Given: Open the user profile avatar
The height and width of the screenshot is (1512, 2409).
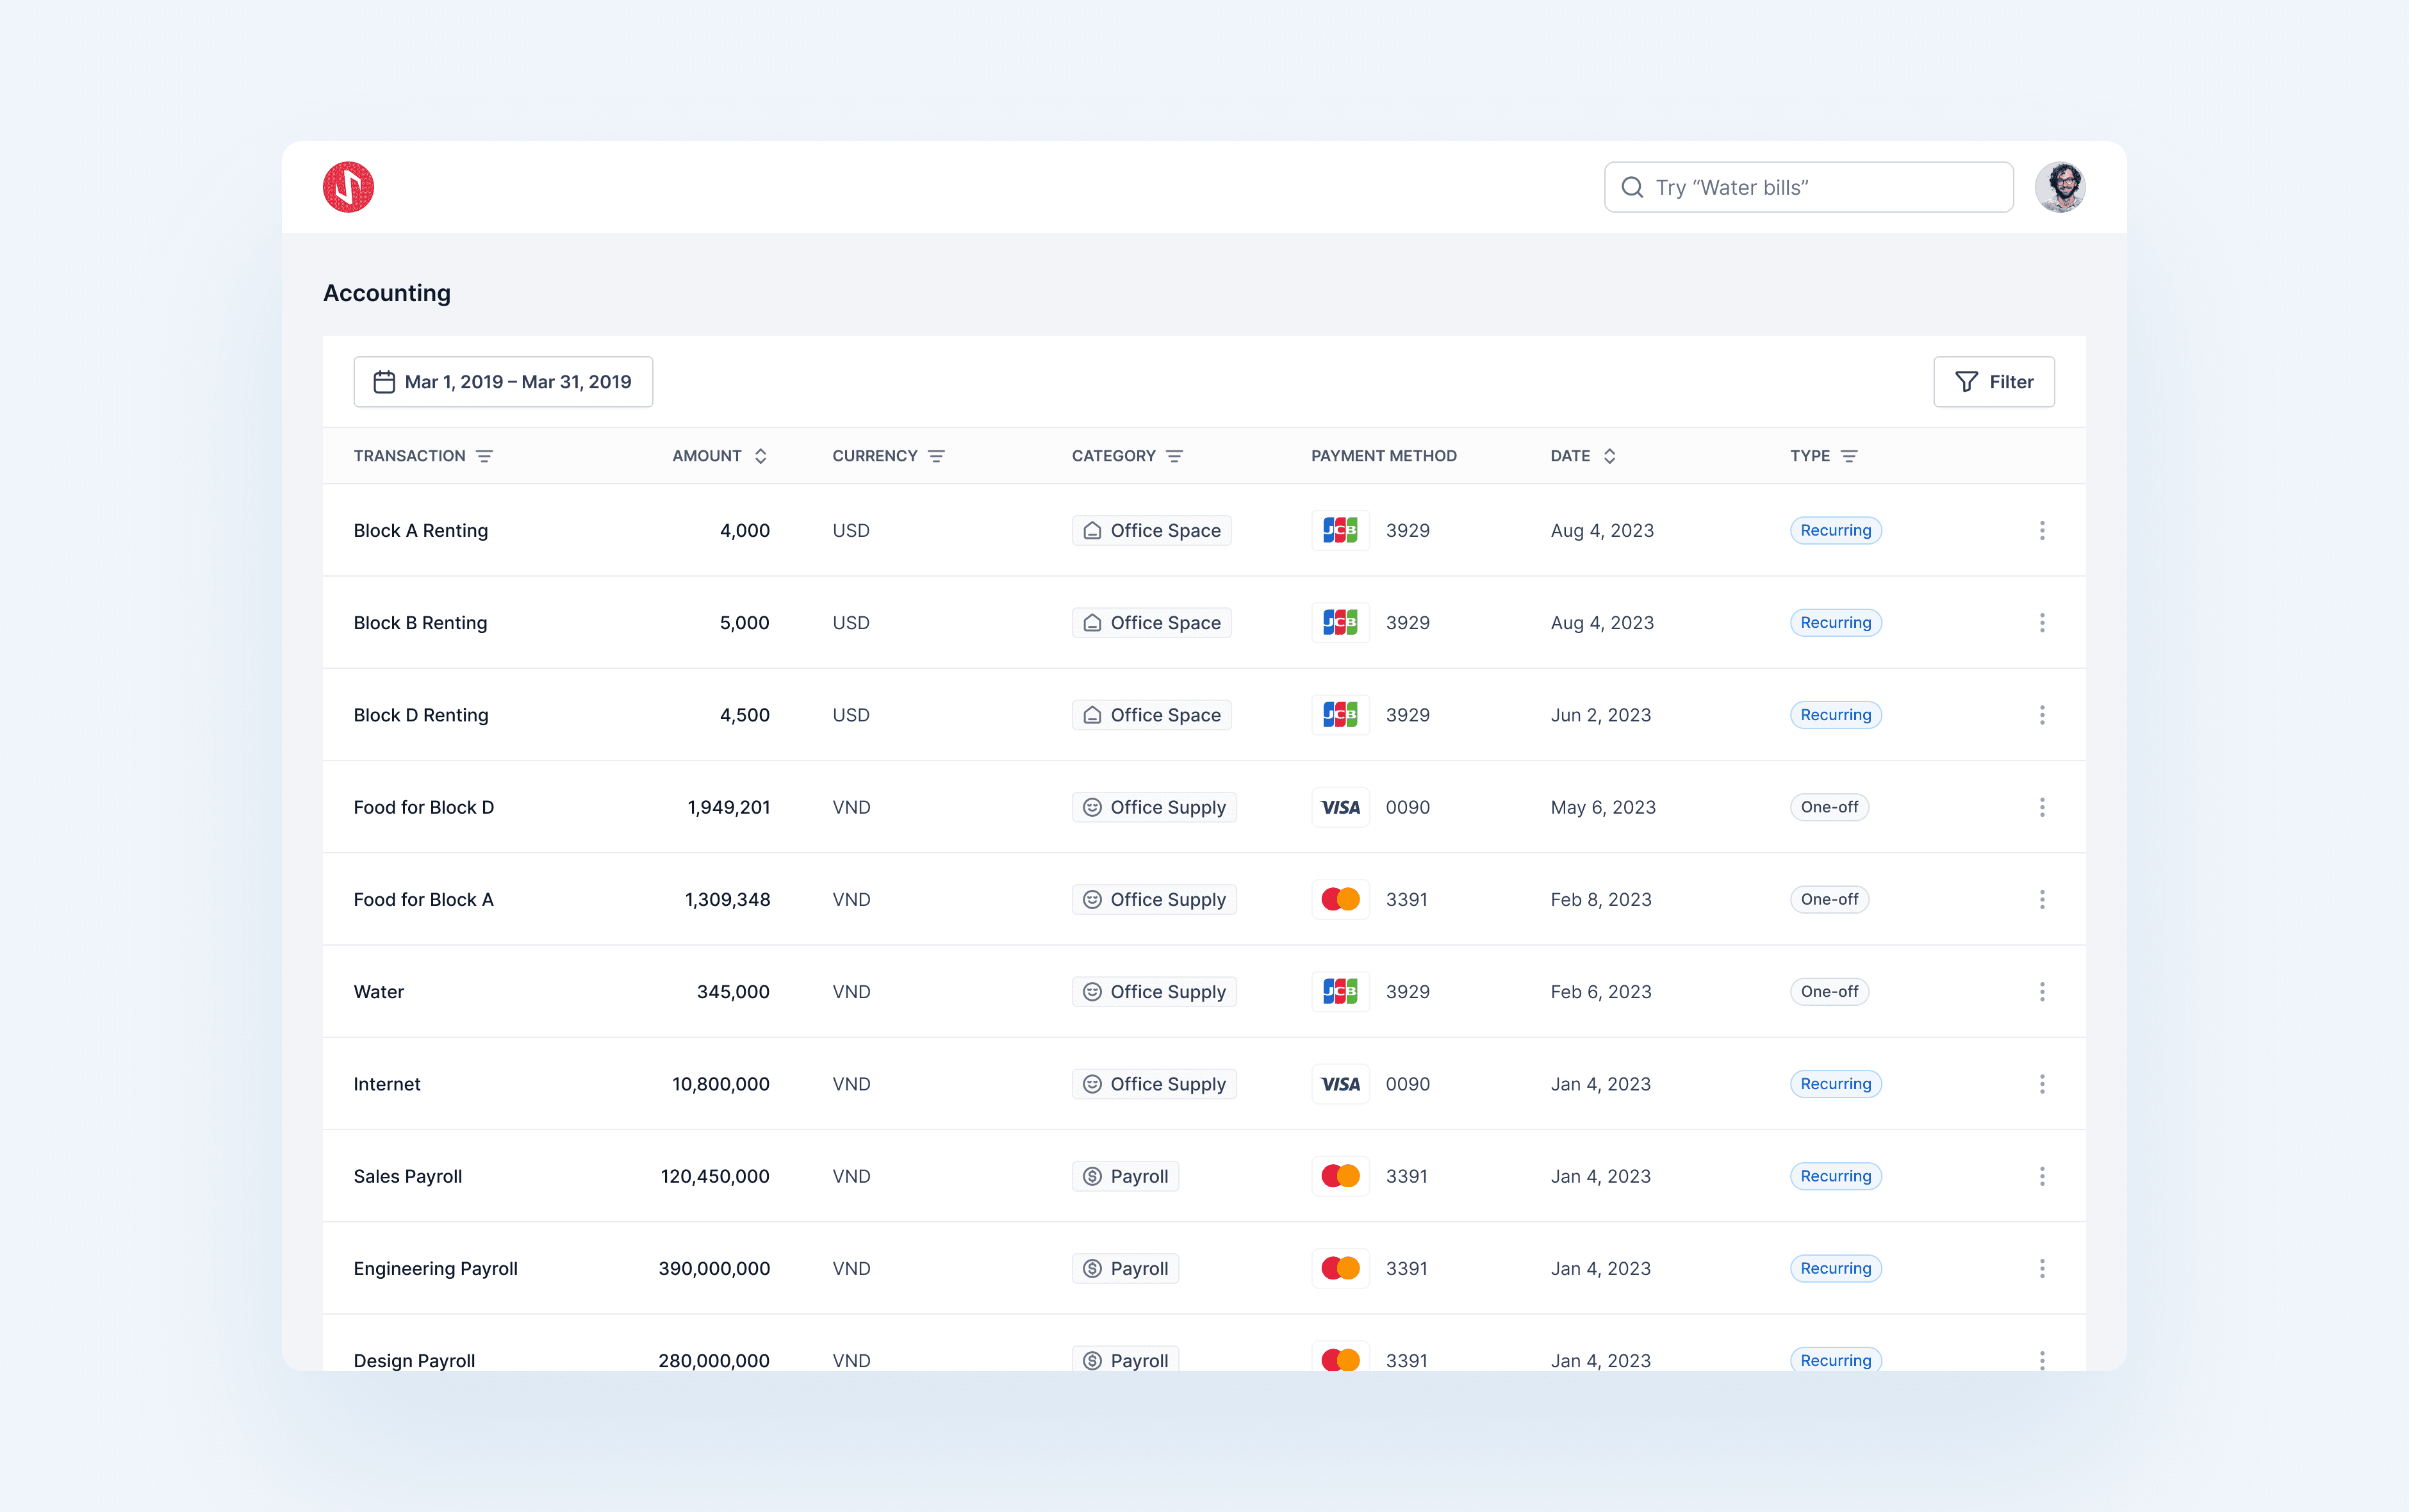Looking at the screenshot, I should (x=2060, y=187).
